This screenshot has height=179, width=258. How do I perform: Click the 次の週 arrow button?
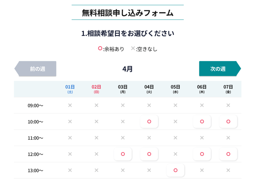click(x=220, y=69)
